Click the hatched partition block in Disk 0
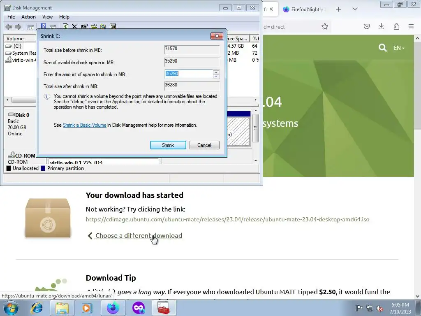This screenshot has width=421, height=316. tap(238, 131)
